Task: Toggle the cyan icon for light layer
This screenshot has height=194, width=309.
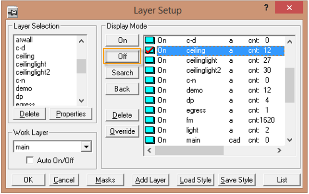Action: coord(149,130)
